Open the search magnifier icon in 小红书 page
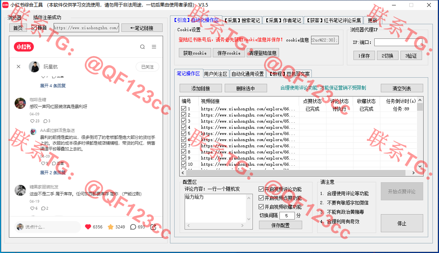Screen dimensions: 439x253 143,47
